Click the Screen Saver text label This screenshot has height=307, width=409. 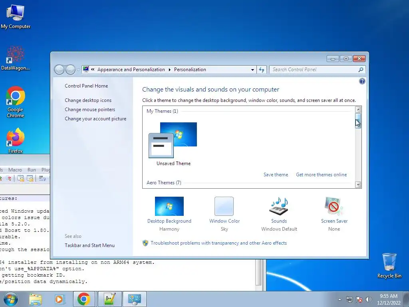coord(334,221)
